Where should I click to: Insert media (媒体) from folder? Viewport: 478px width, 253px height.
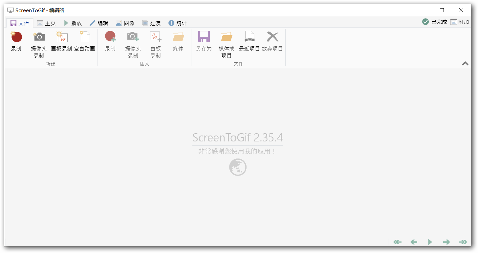pos(178,42)
